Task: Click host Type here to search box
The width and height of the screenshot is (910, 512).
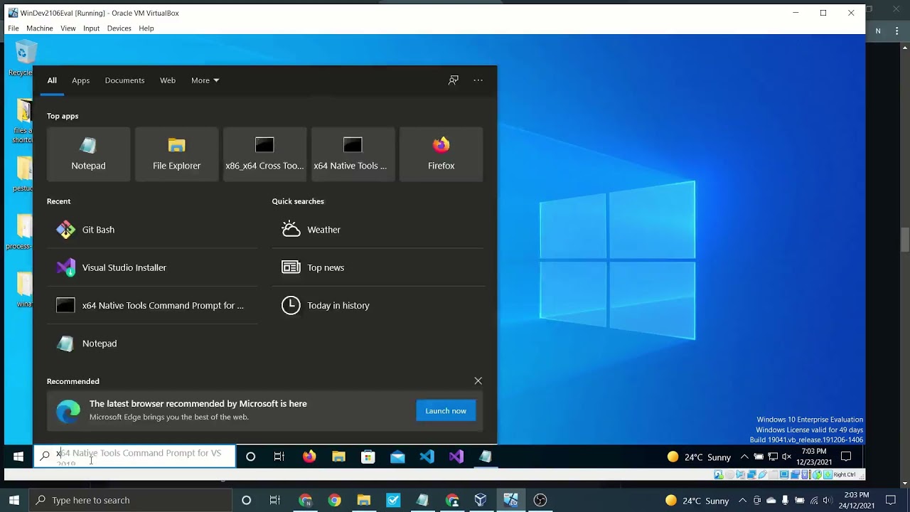Action: (131, 501)
